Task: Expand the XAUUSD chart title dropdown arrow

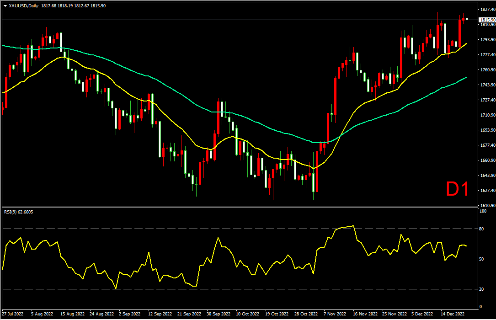Action: pos(5,6)
